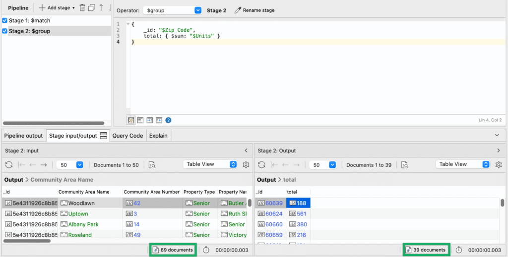
Task: Uncheck the Stage 2: $group checkbox
Action: [x=4, y=31]
